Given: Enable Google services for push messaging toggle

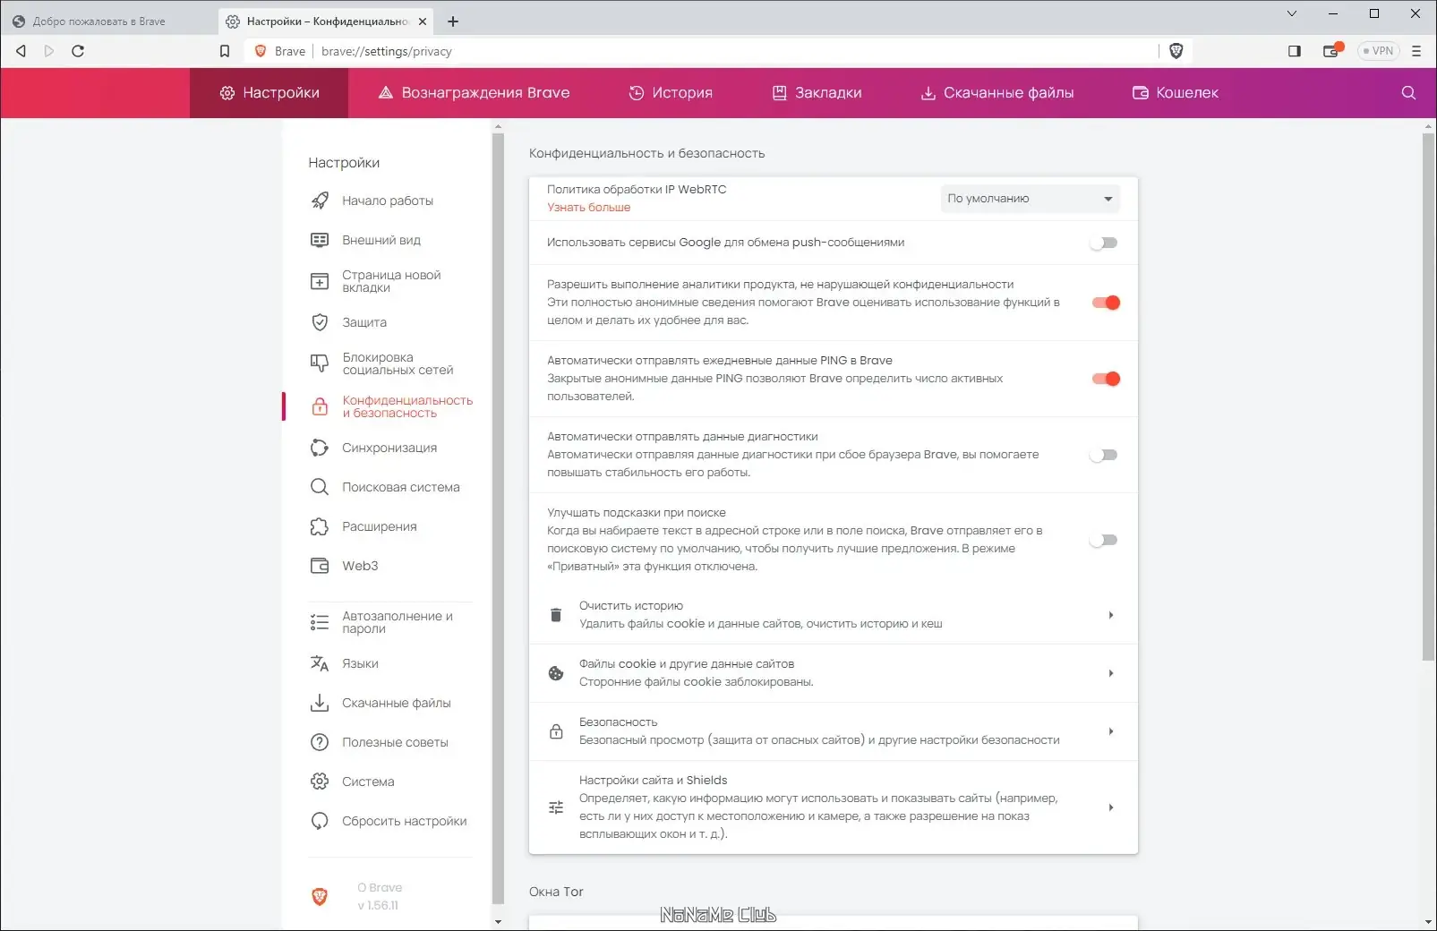Looking at the screenshot, I should [1104, 243].
